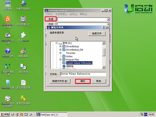
Task: Open the 开始 start menu
Action: point(5,114)
